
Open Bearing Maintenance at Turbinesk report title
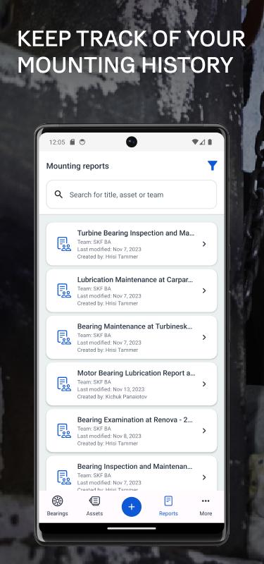tap(134, 326)
